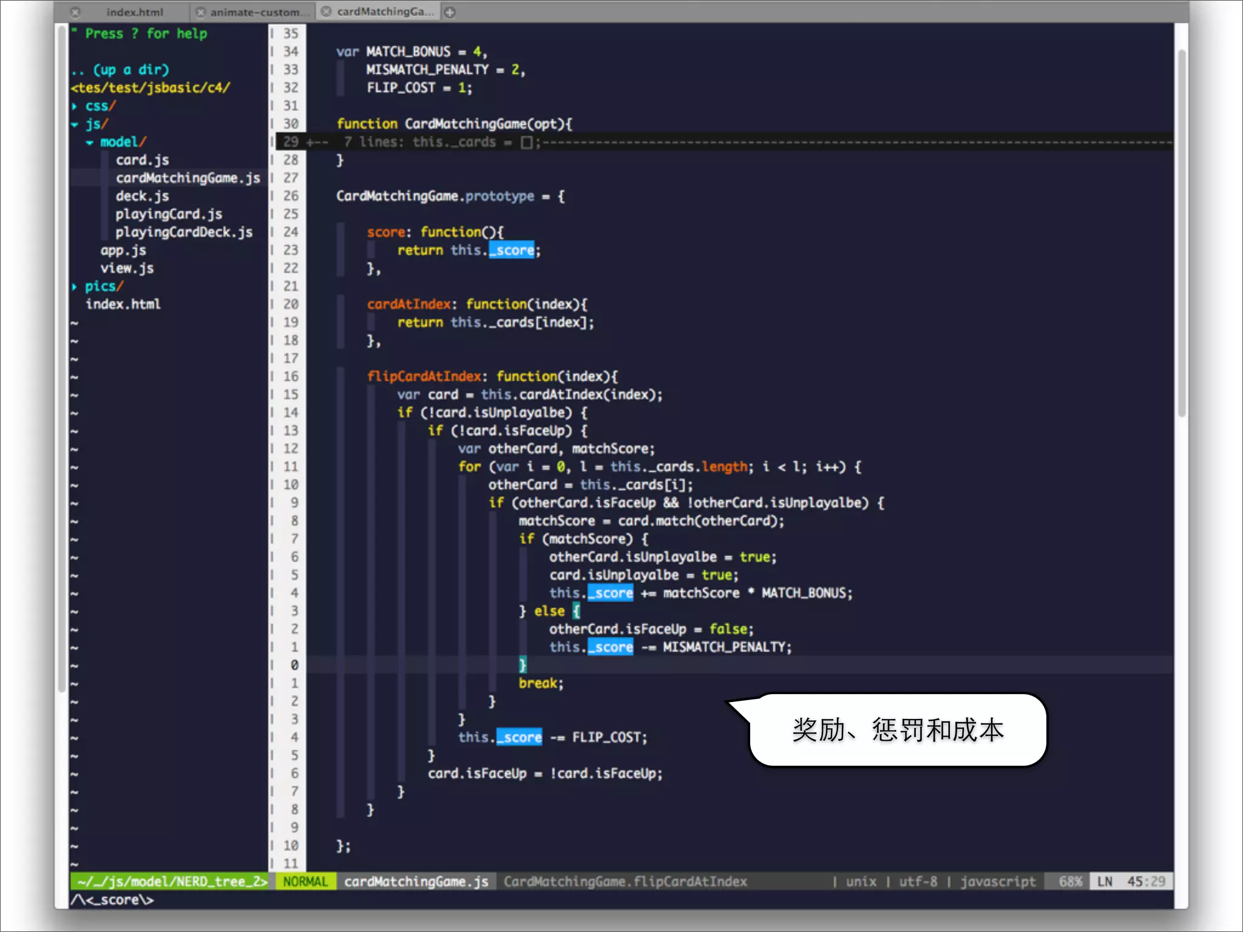Click the break; statement
The image size is (1243, 932).
click(x=541, y=683)
